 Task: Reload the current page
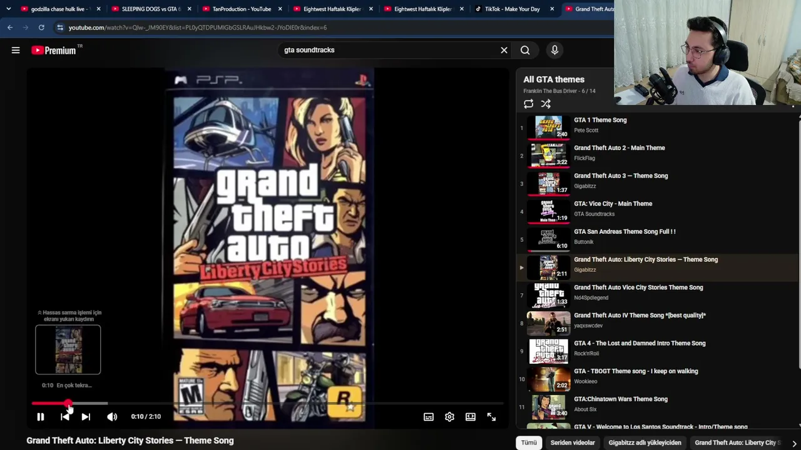click(41, 27)
